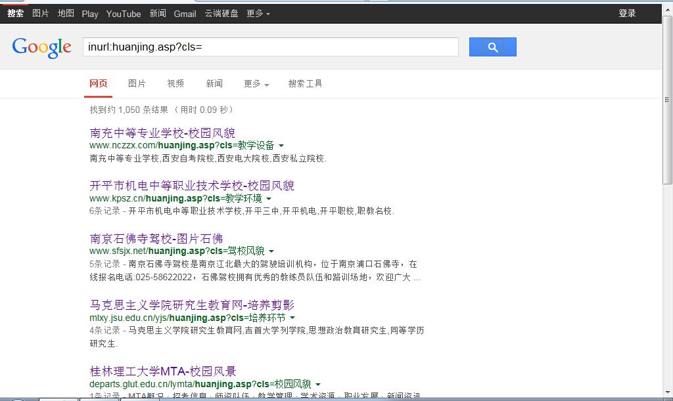
Task: Open result 马克思主义学院研究生教育网-培养剪影
Action: pos(192,305)
